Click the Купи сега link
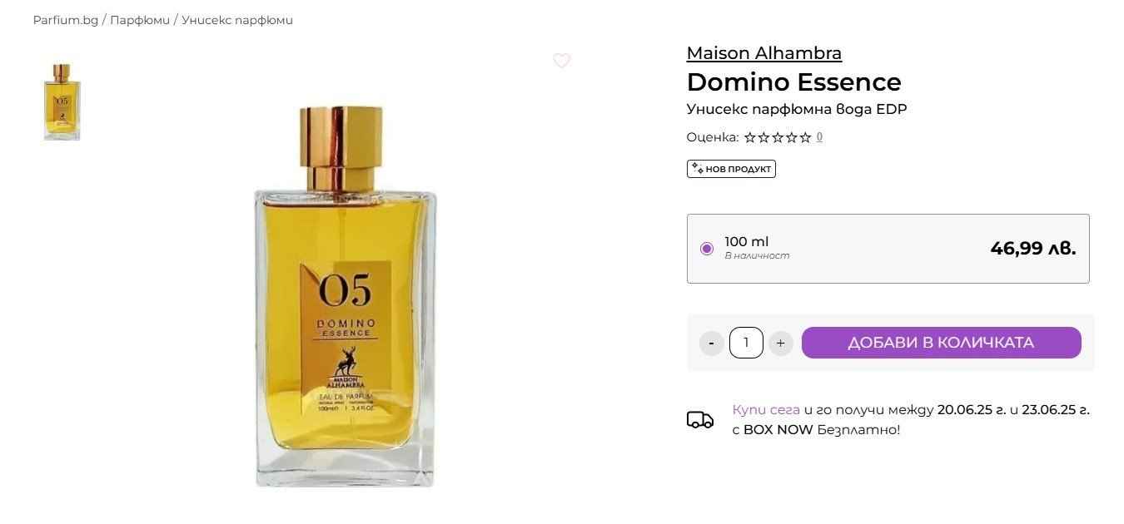 click(766, 410)
